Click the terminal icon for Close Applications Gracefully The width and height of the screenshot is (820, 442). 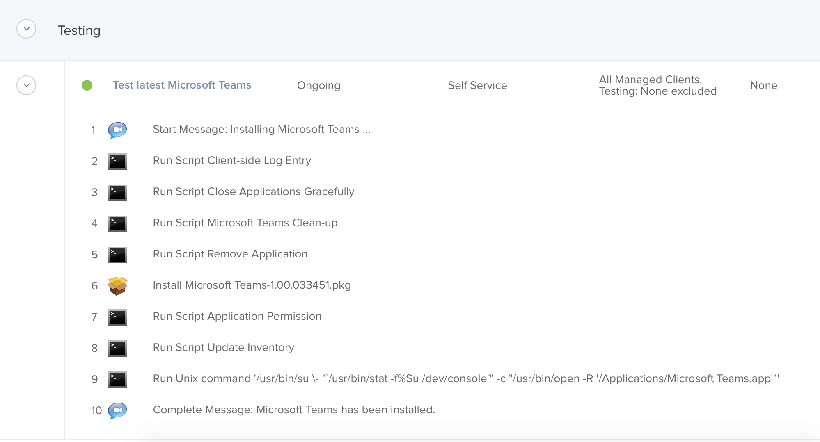point(117,192)
